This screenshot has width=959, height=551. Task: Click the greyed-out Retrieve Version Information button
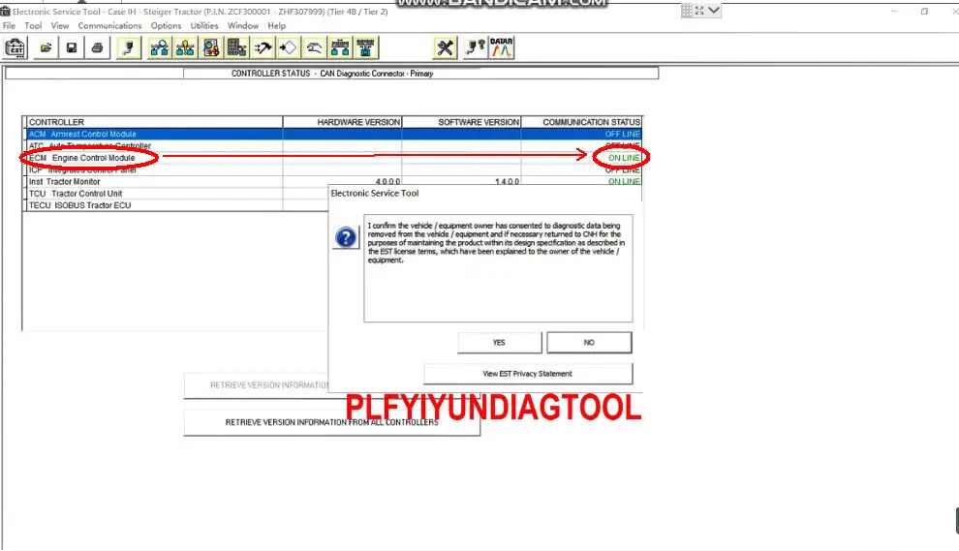click(x=257, y=385)
